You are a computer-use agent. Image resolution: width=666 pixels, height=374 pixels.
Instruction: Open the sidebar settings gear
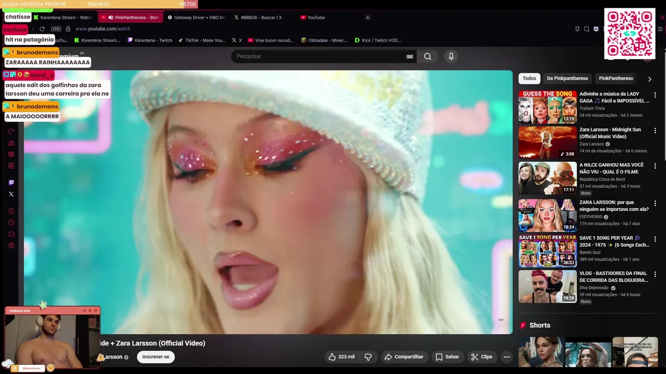point(11,246)
